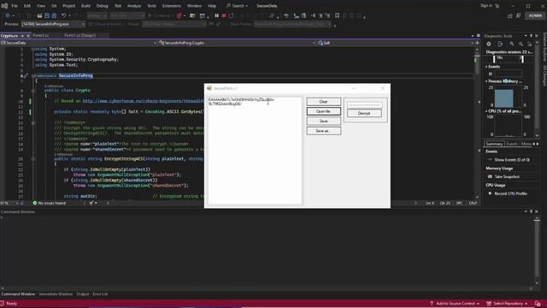Viewport: 547px width, 308px height.
Task: Click the Save toolbar icon
Action: pos(47,15)
